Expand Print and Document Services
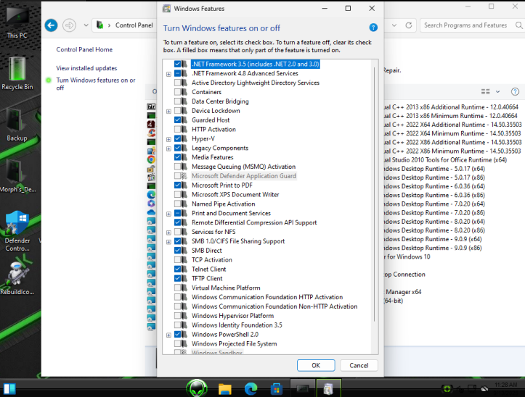The image size is (525, 397). pyautogui.click(x=168, y=214)
